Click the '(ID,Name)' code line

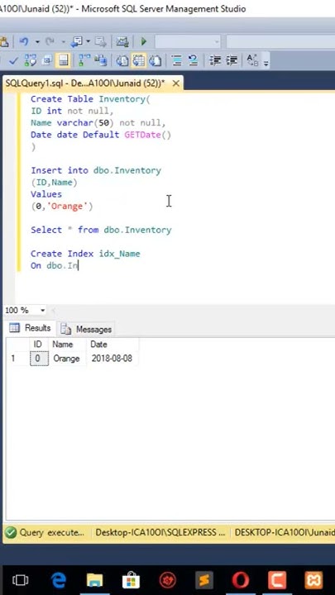pyautogui.click(x=54, y=183)
